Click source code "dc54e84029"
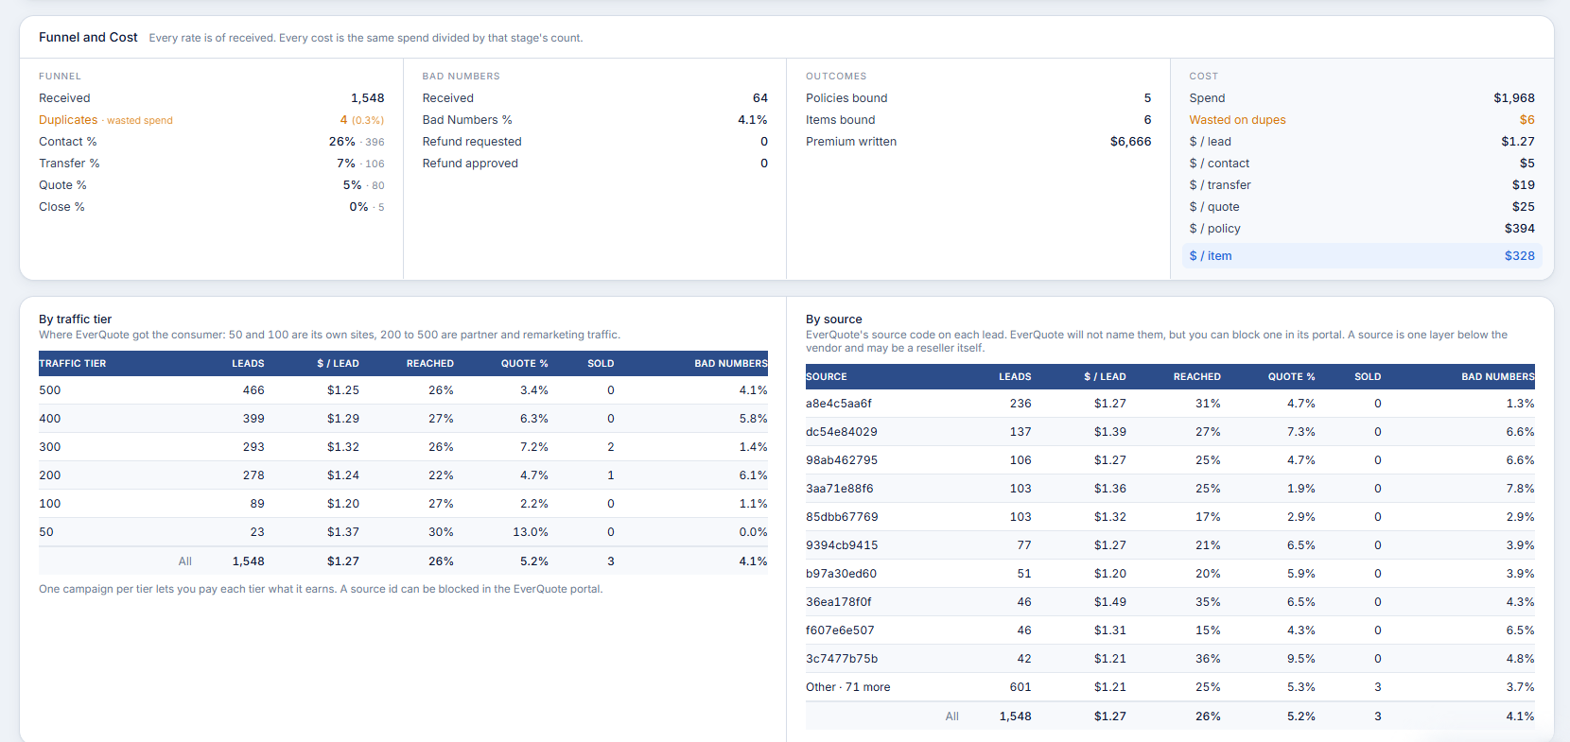This screenshot has height=742, width=1570. click(842, 432)
